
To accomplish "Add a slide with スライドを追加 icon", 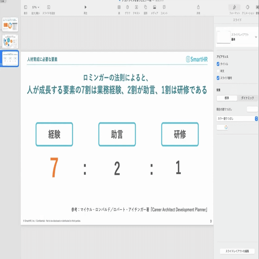I will click(x=48, y=7).
